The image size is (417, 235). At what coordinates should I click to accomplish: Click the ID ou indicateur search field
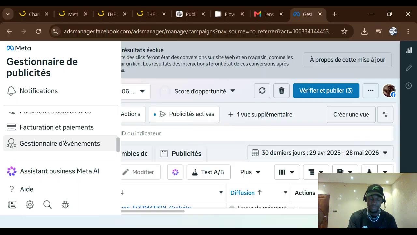[257, 133]
